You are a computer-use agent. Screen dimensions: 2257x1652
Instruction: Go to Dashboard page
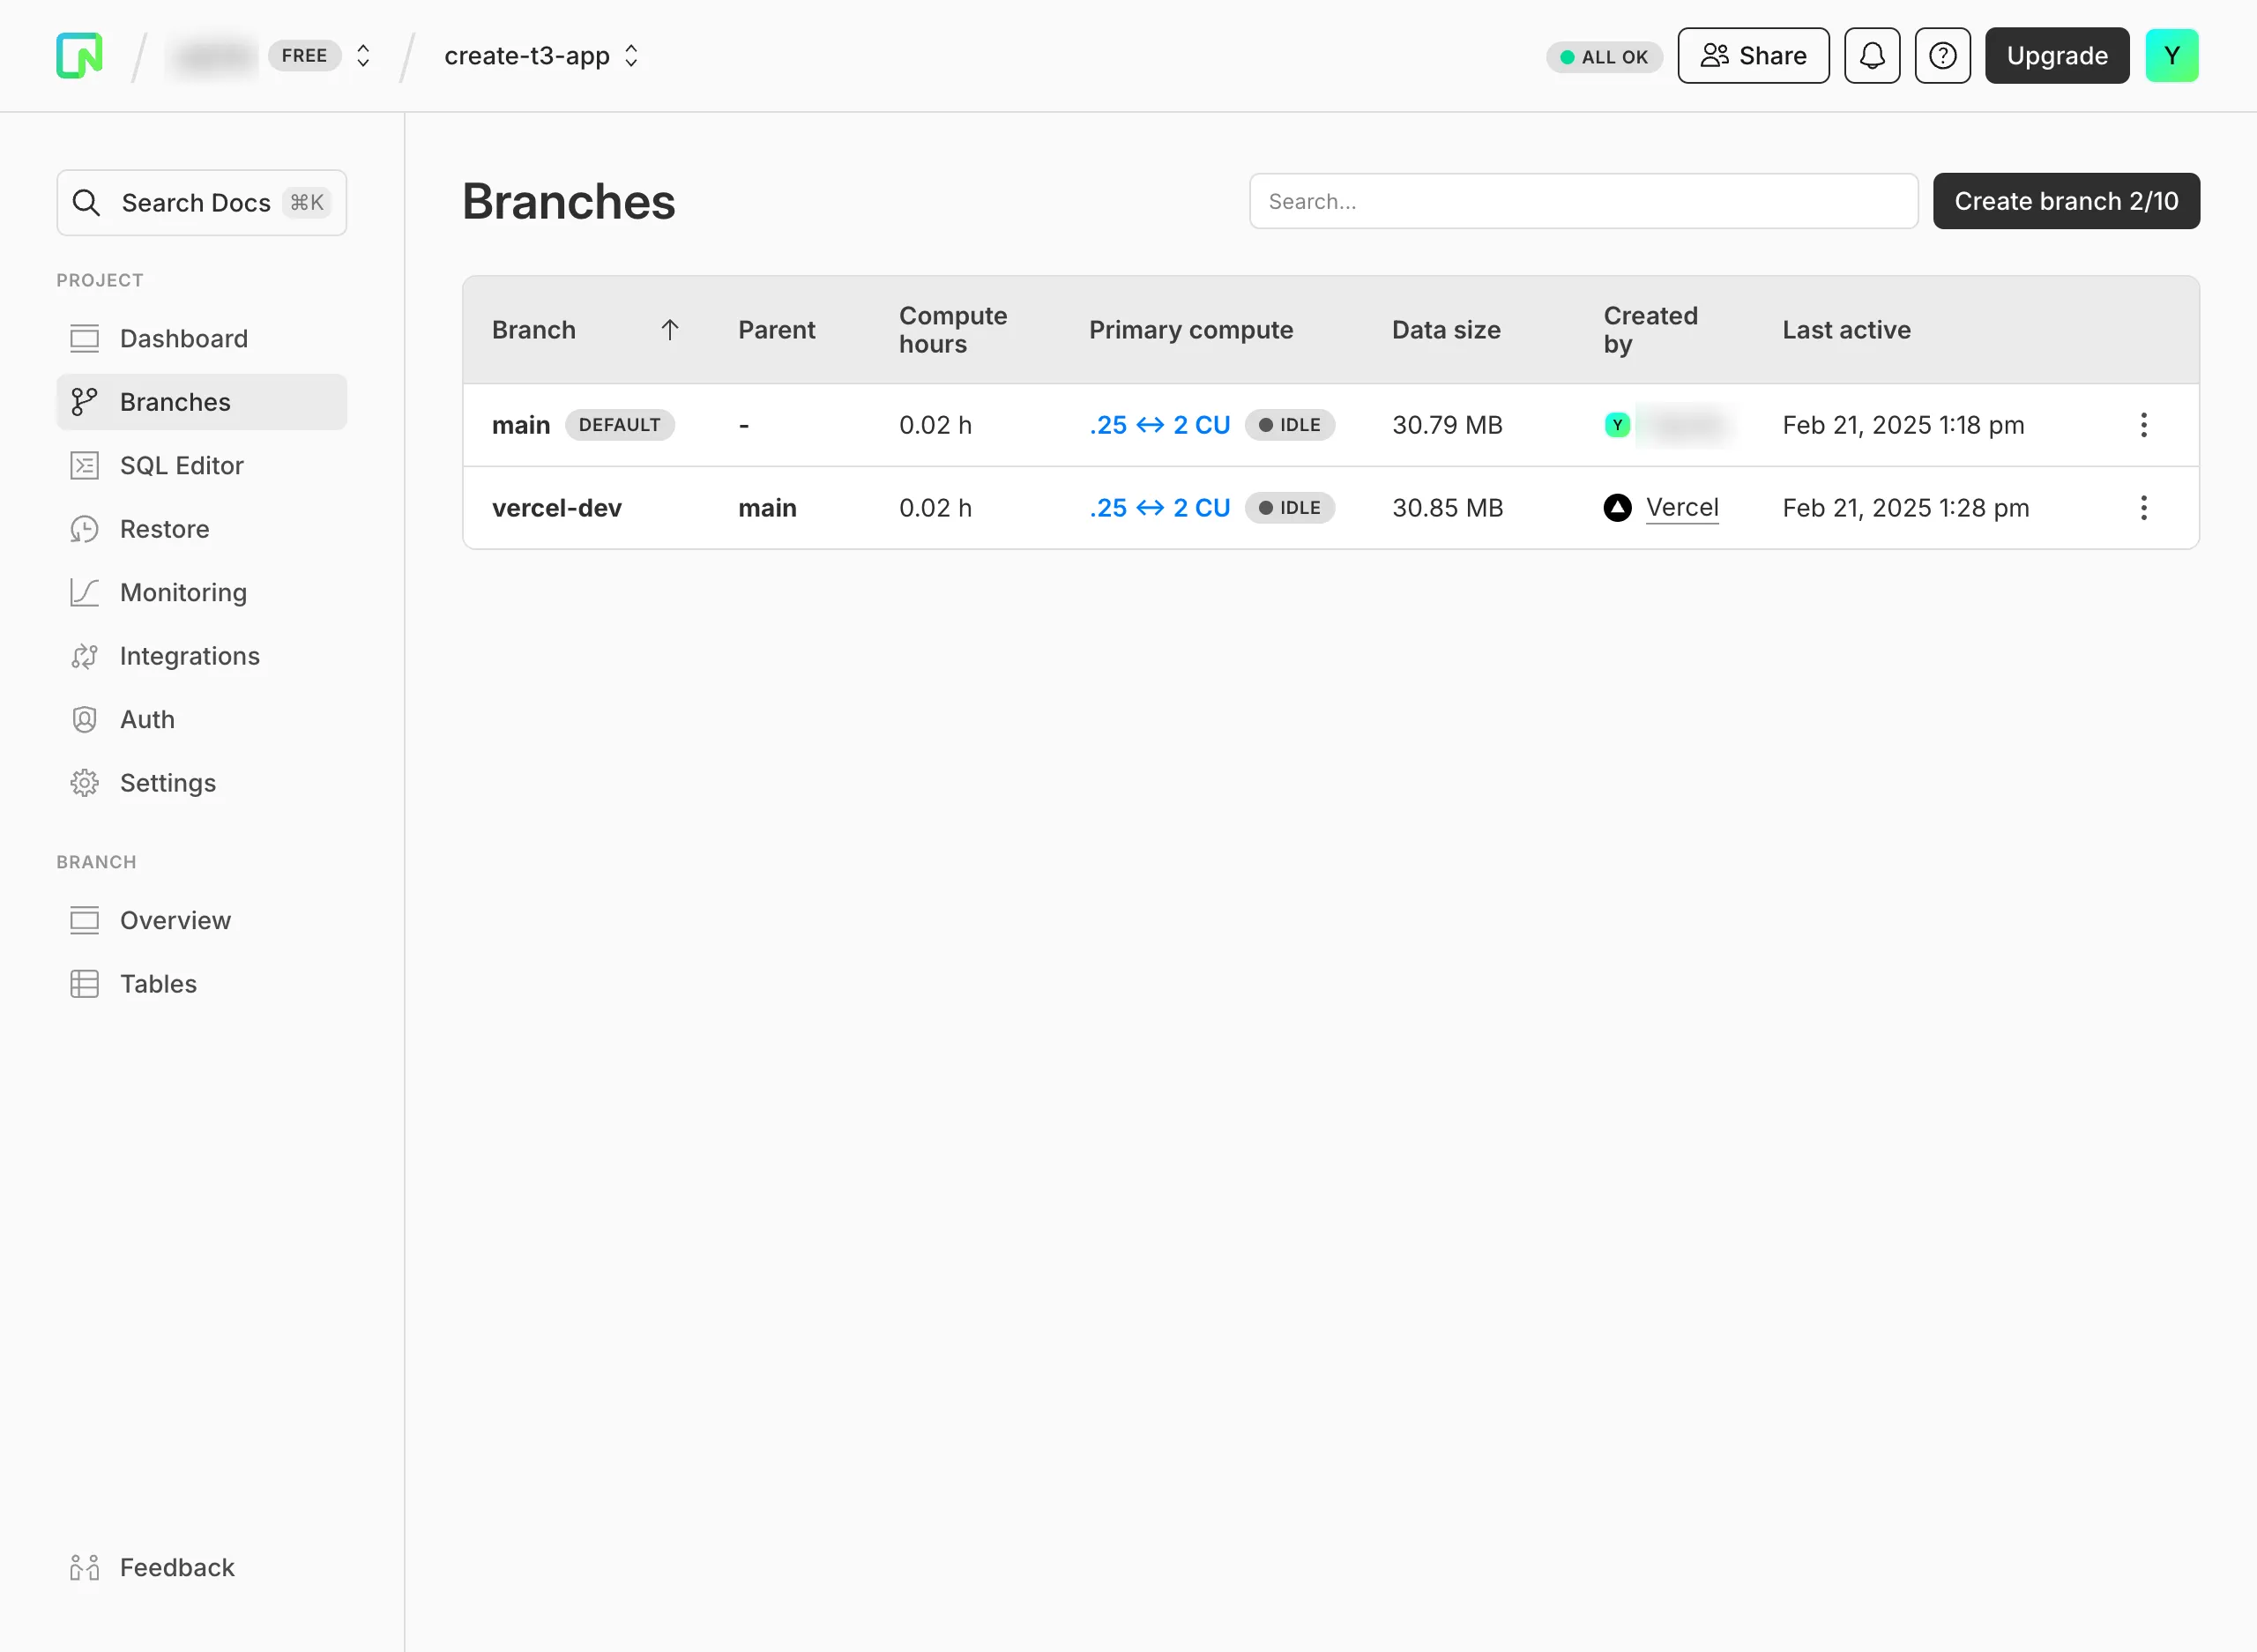click(202, 338)
